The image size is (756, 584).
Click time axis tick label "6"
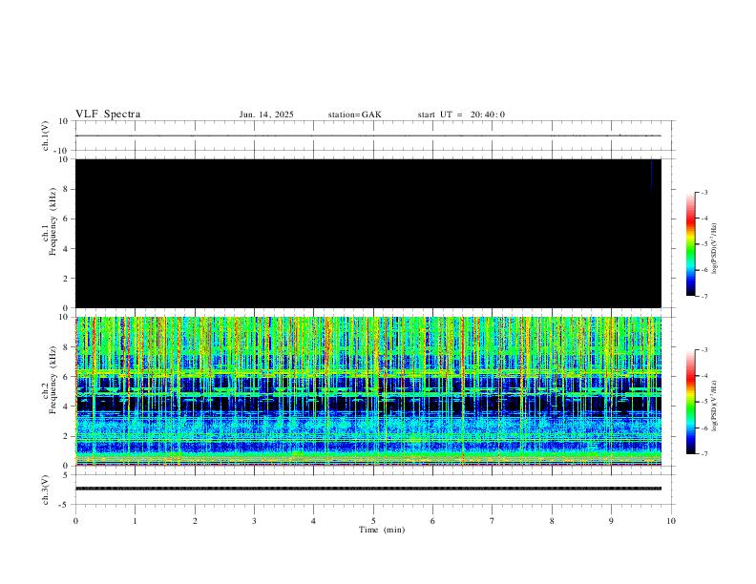click(432, 521)
